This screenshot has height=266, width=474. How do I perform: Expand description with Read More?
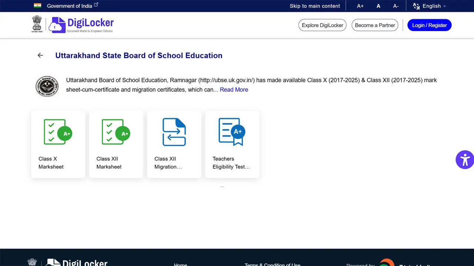[234, 90]
